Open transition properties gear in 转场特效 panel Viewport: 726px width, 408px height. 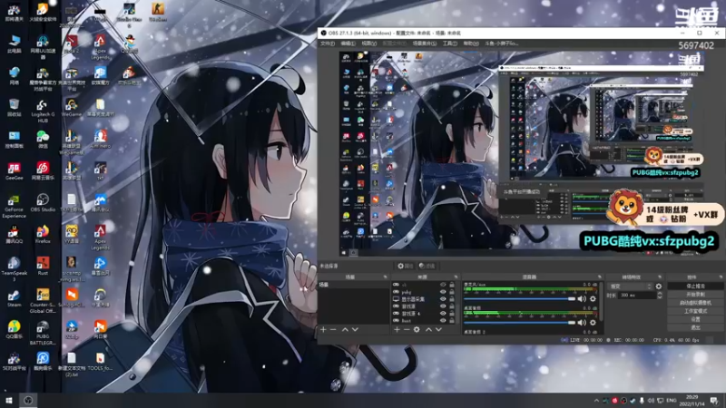659,287
